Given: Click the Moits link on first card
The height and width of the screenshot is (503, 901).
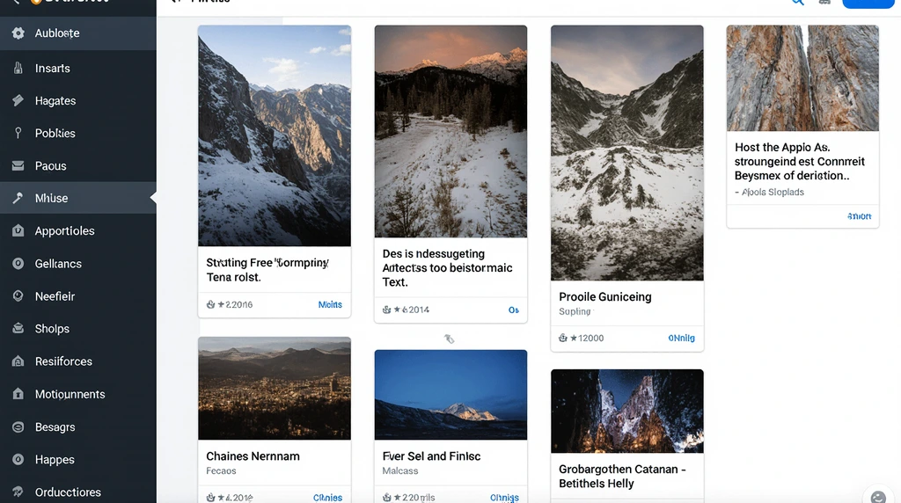Looking at the screenshot, I should tap(330, 304).
